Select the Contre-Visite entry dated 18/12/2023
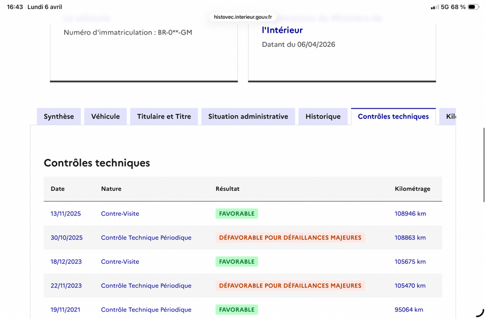 120,262
